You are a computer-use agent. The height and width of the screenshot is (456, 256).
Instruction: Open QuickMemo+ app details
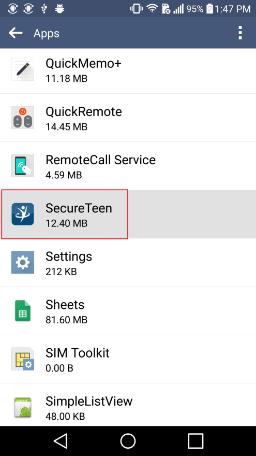click(x=128, y=69)
